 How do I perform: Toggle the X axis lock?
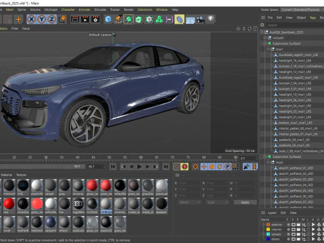31,20
